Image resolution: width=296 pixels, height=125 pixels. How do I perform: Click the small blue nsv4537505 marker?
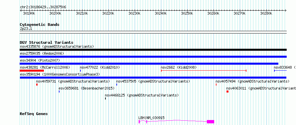click(117, 85)
